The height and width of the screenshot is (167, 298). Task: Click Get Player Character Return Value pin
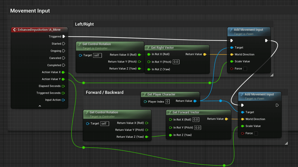195,101
